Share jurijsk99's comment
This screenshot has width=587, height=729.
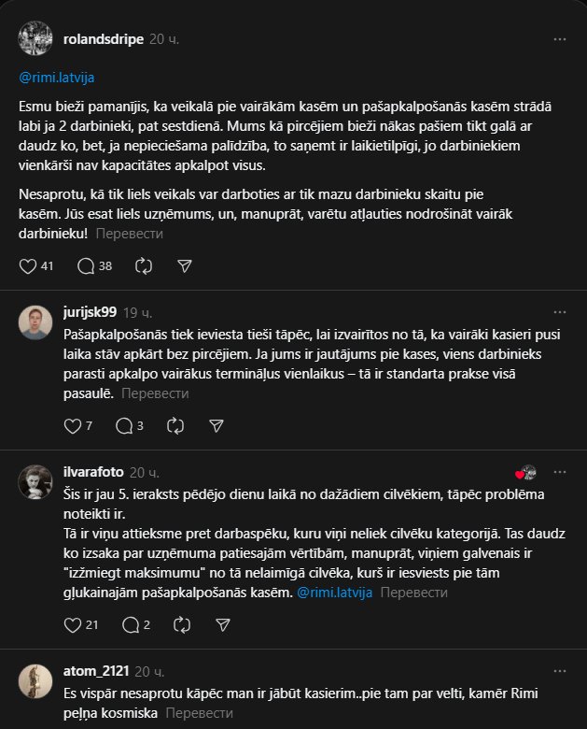point(217,425)
